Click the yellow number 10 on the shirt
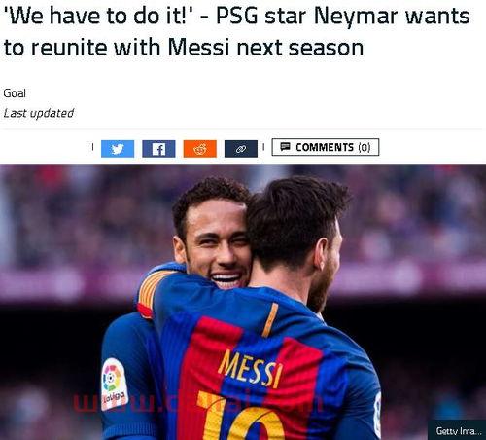 [x=241, y=417]
